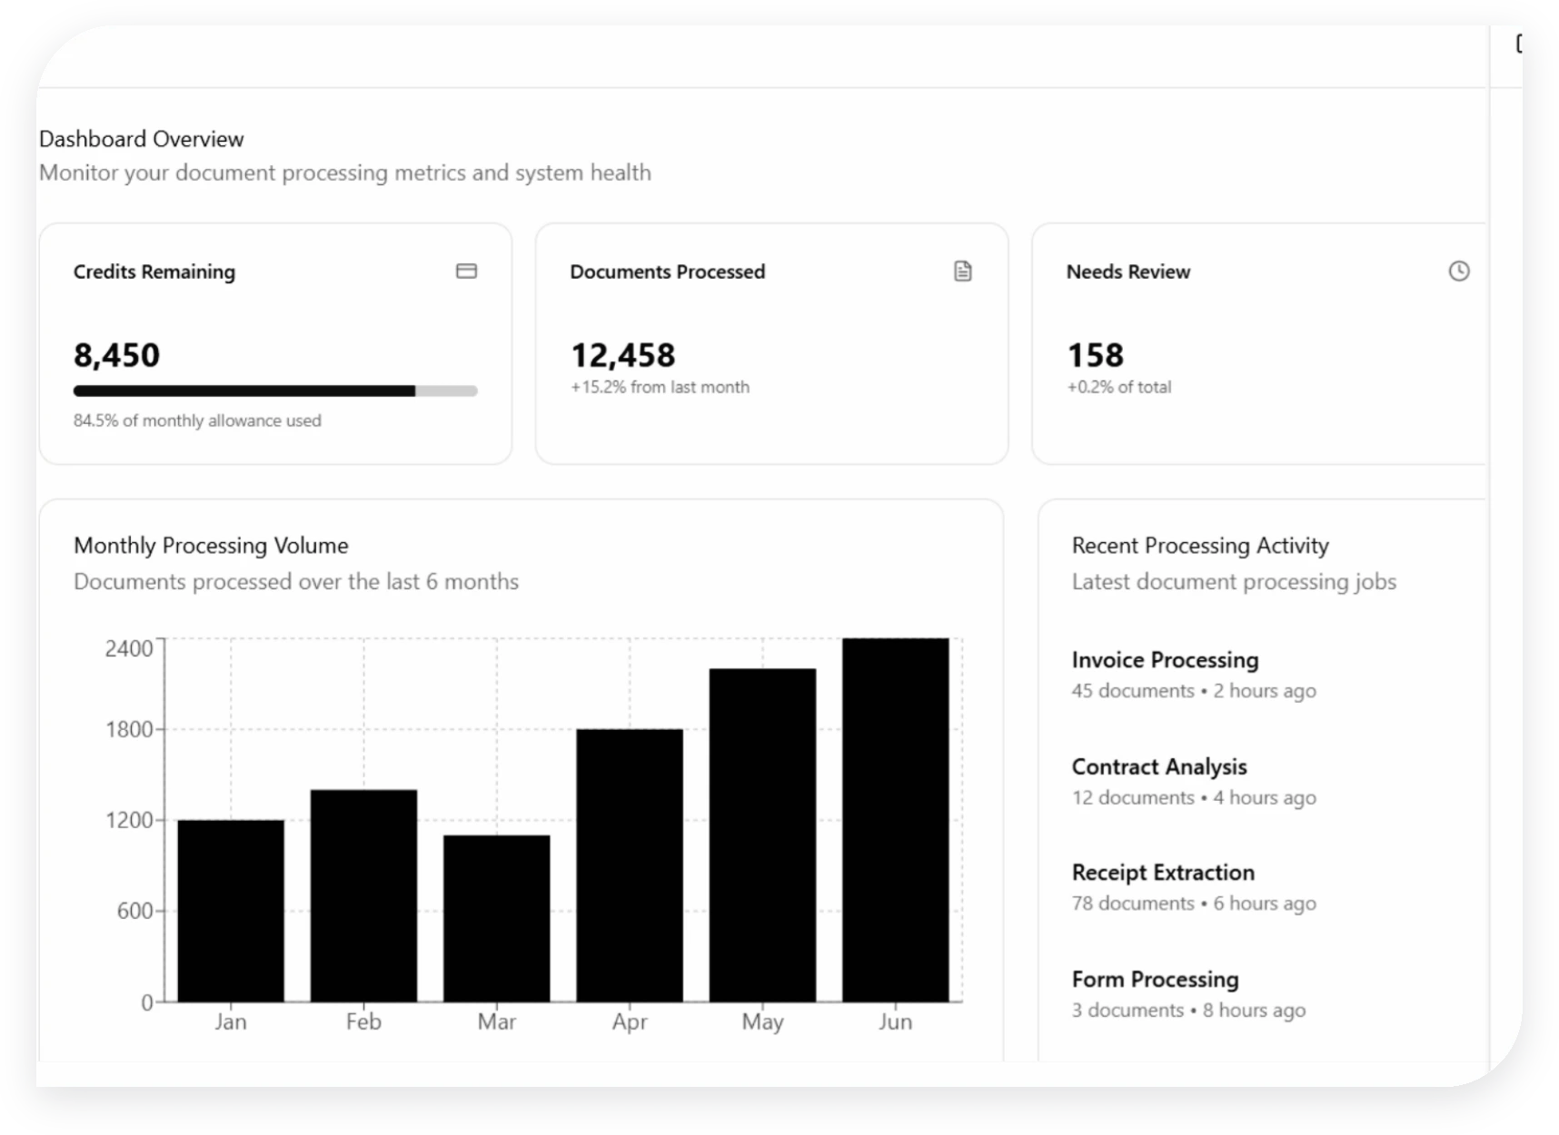Select the Form Processing job

[1155, 980]
